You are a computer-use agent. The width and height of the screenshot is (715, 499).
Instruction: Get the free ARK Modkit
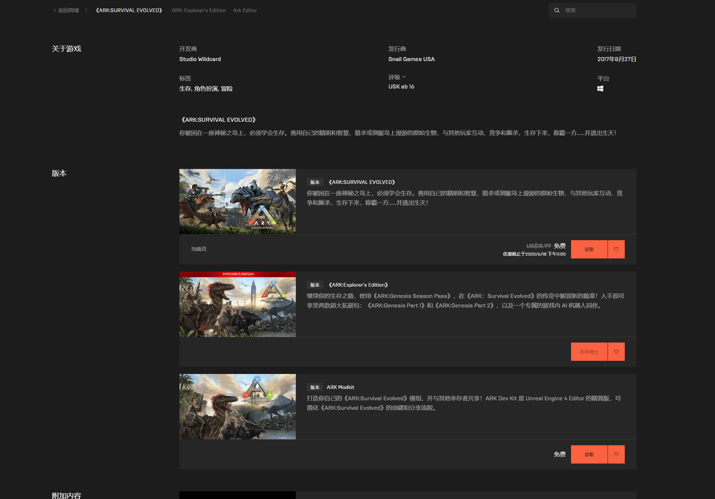[x=589, y=454]
